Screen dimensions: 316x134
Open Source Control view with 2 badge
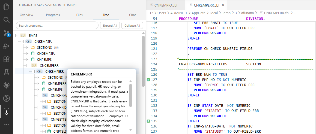[7, 33]
